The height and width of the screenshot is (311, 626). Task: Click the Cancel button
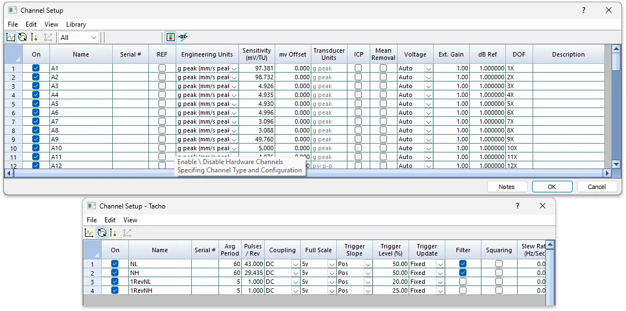pyautogui.click(x=597, y=187)
